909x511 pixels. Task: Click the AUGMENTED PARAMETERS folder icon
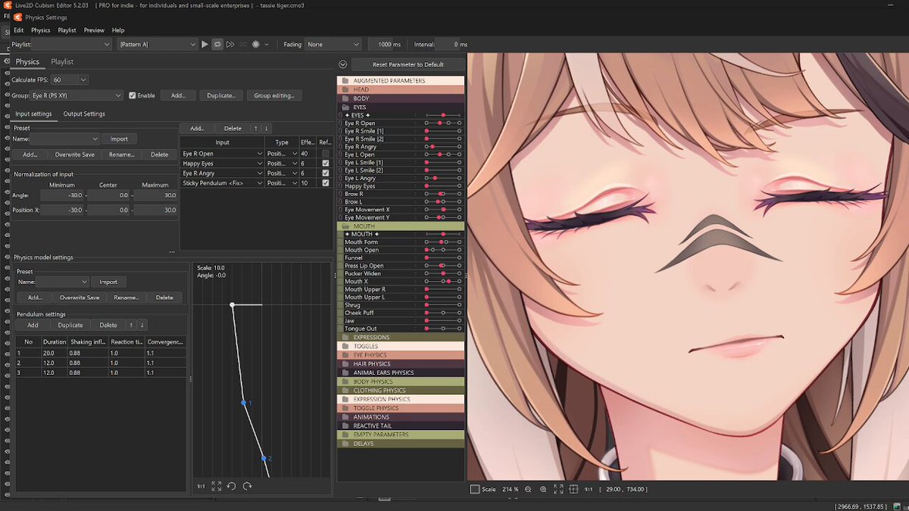pyautogui.click(x=345, y=81)
